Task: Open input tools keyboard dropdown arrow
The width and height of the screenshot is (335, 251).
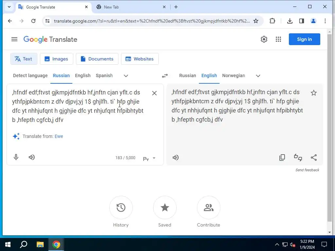Action: click(x=154, y=158)
